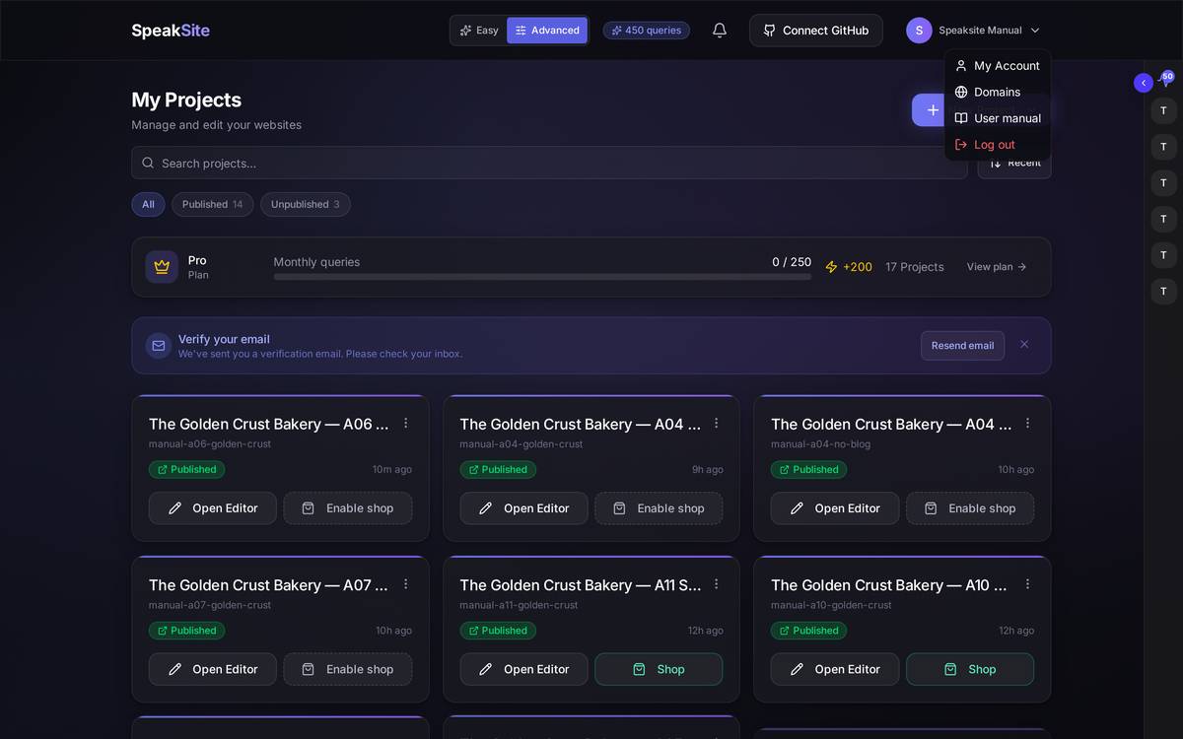Log out from the user menu

coord(998,145)
